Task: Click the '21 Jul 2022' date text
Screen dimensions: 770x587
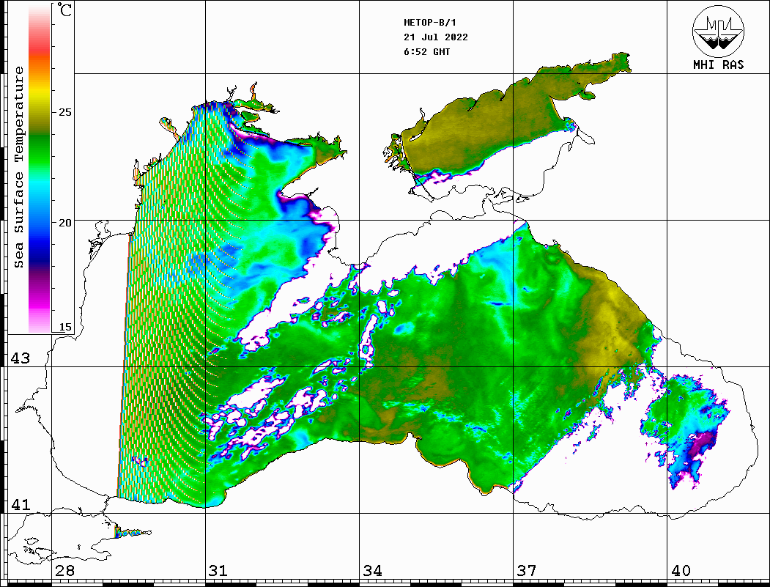Action: (436, 37)
